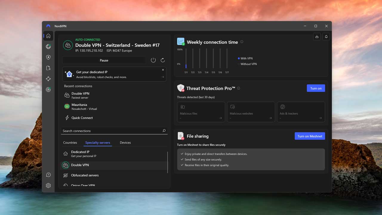Image resolution: width=382 pixels, height=215 pixels.
Task: Turn on Meshnet button
Action: click(x=310, y=136)
